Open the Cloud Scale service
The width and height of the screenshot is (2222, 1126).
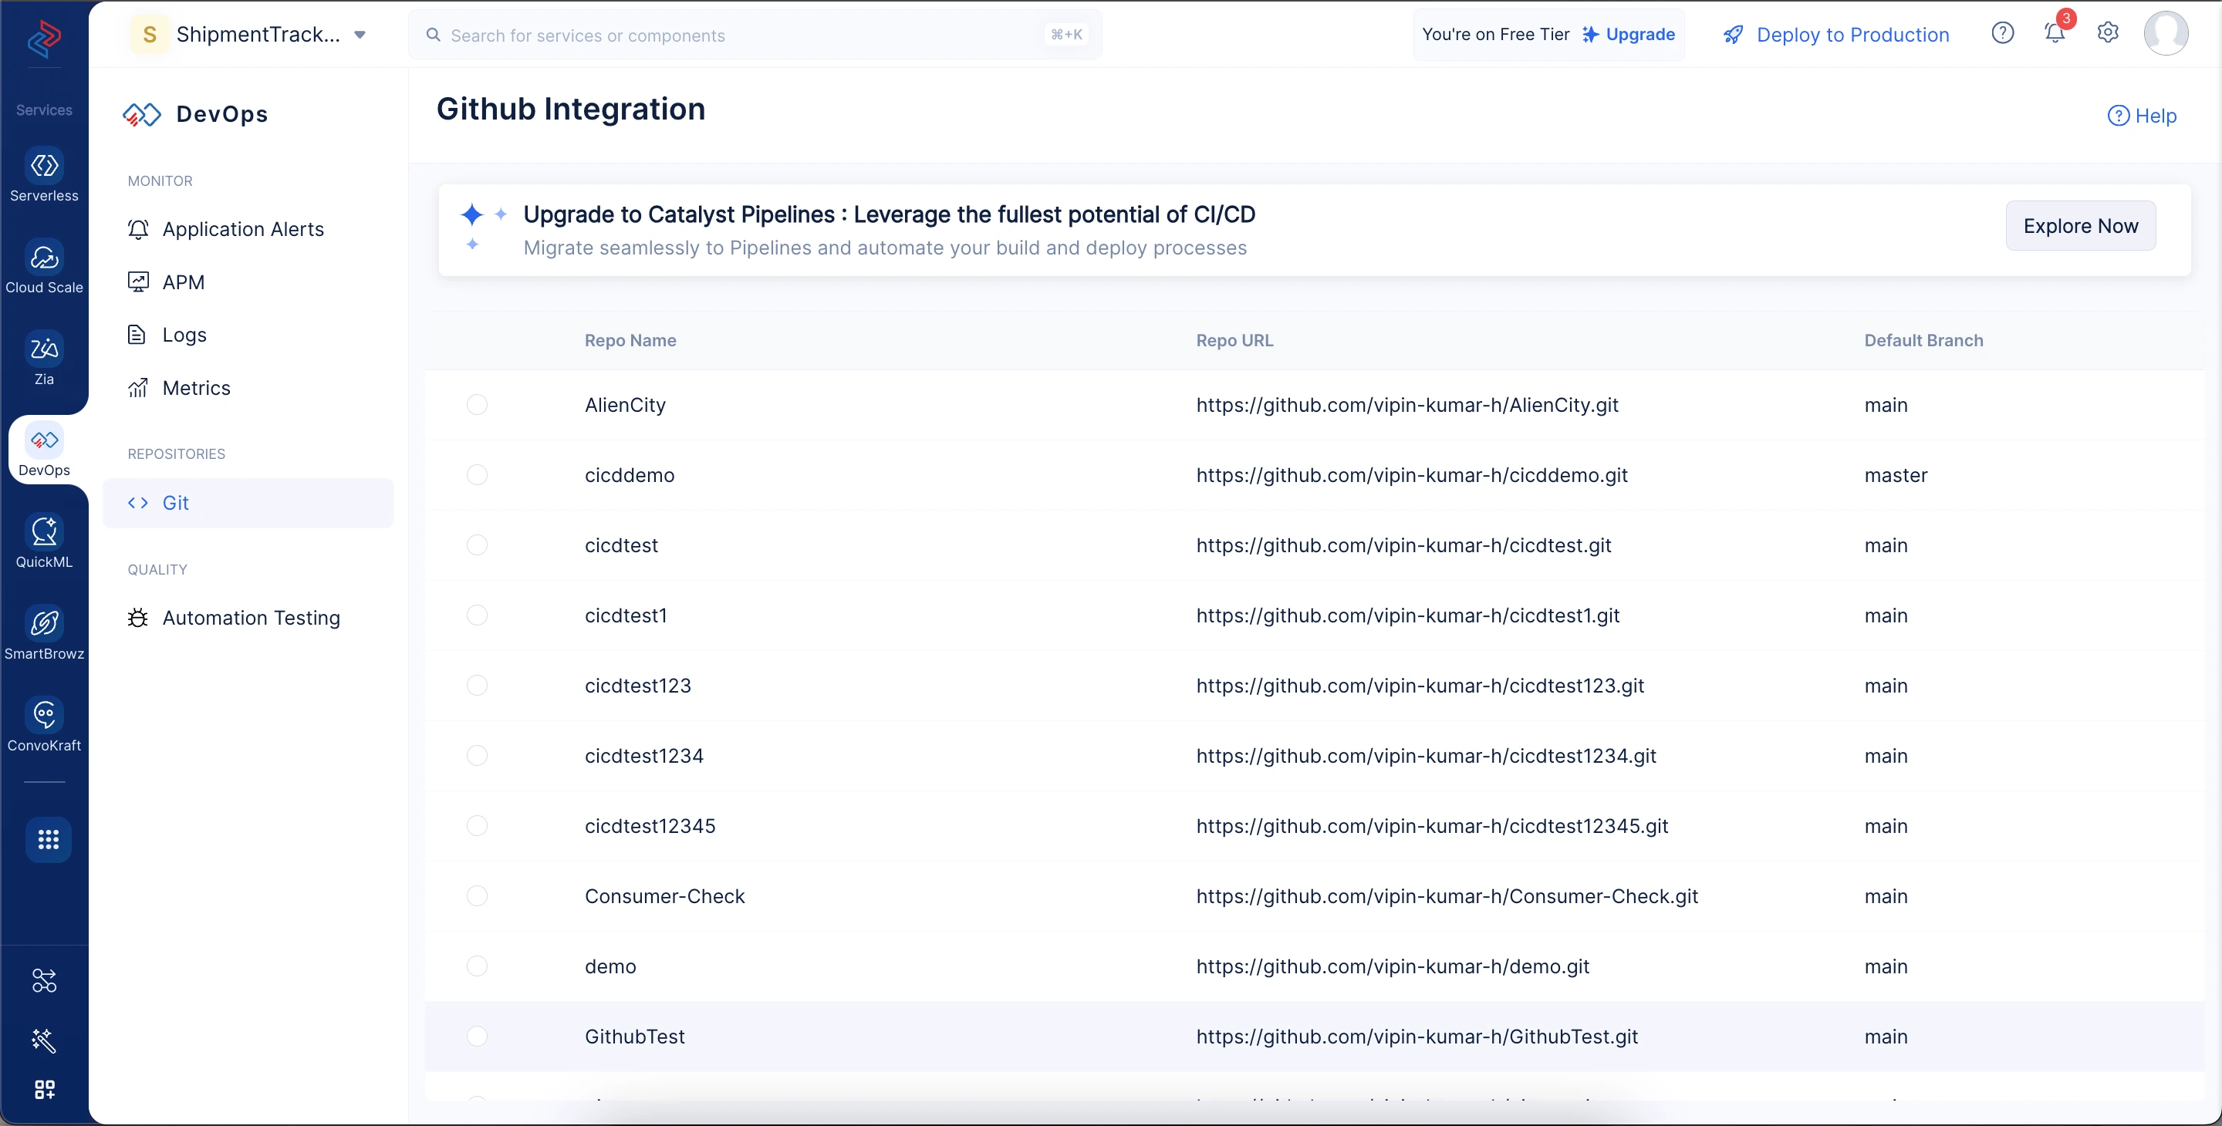[44, 268]
